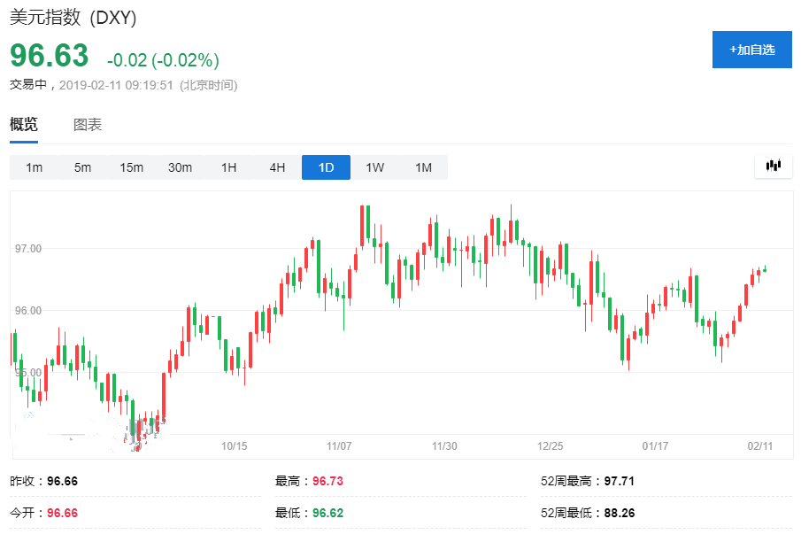
Task: Switch to the 概览 overview tab
Action: coord(24,124)
